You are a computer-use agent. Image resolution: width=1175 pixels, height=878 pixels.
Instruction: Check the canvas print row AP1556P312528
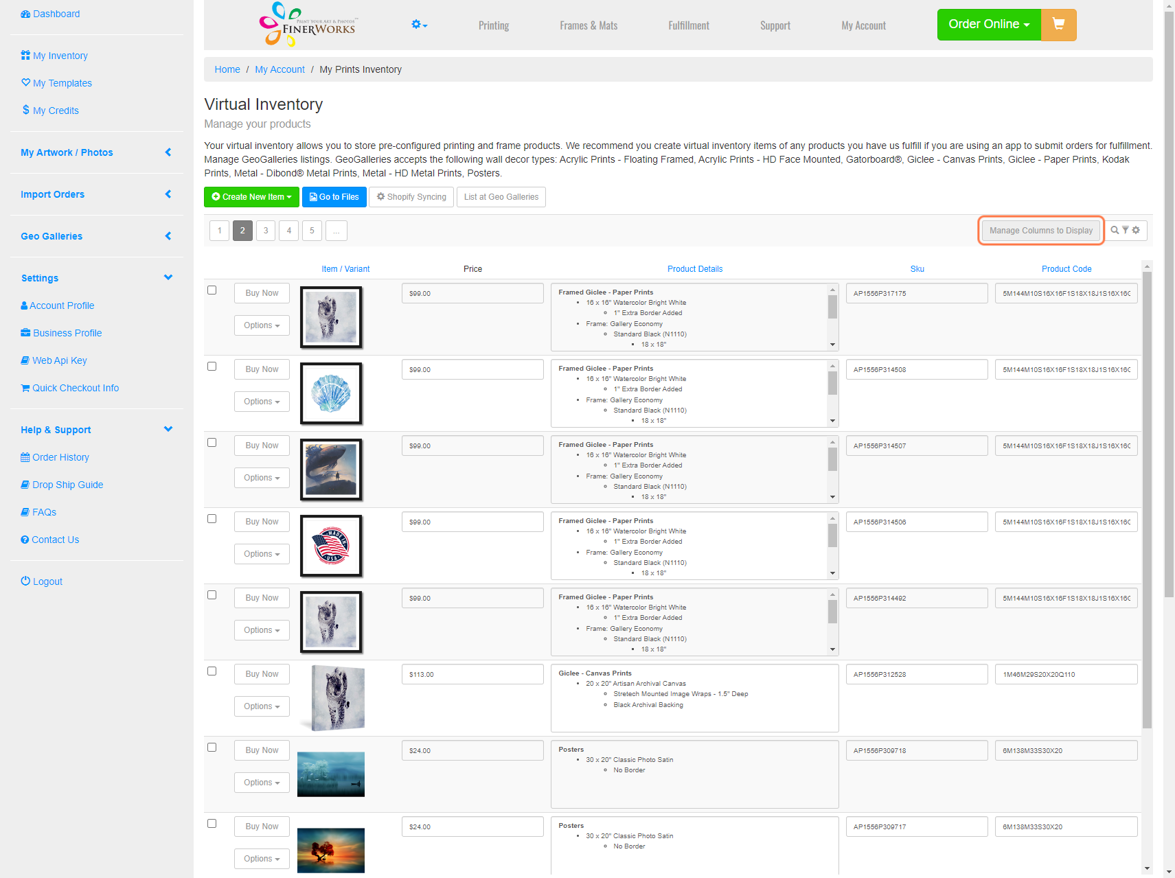coord(212,671)
